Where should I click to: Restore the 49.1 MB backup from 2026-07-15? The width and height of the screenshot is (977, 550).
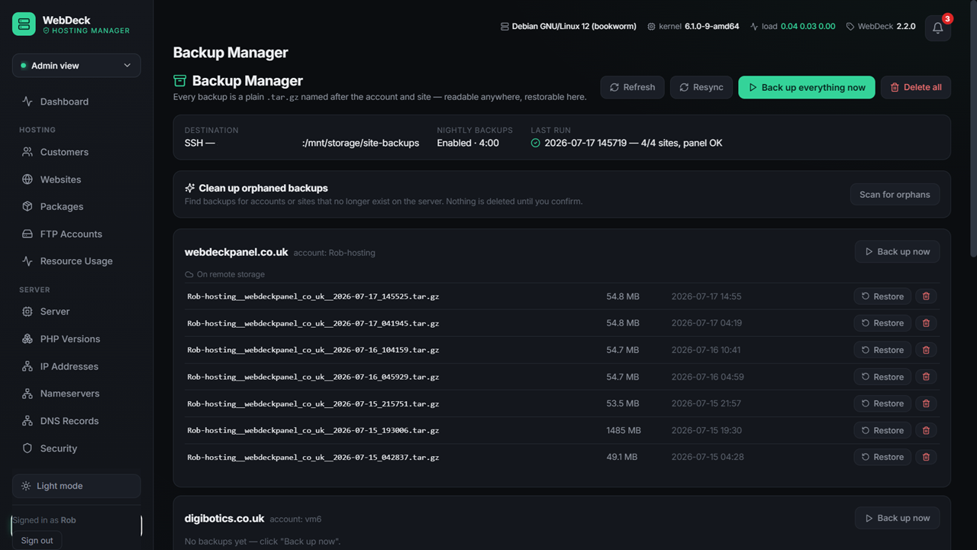click(882, 457)
